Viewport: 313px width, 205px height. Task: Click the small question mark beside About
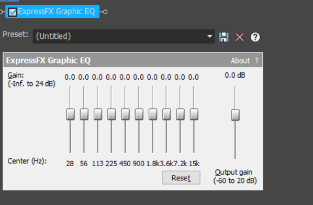(256, 61)
